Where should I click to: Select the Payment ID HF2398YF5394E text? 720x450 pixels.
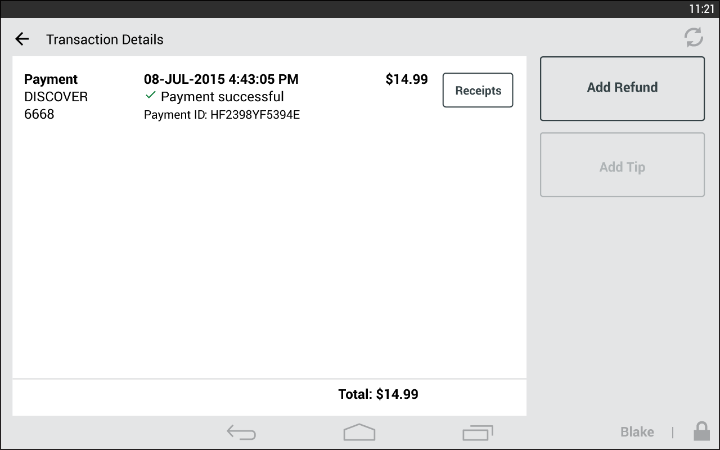click(222, 115)
